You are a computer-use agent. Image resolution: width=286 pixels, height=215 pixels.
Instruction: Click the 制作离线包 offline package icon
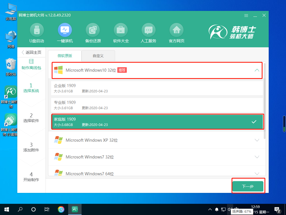pyautogui.click(x=31, y=62)
